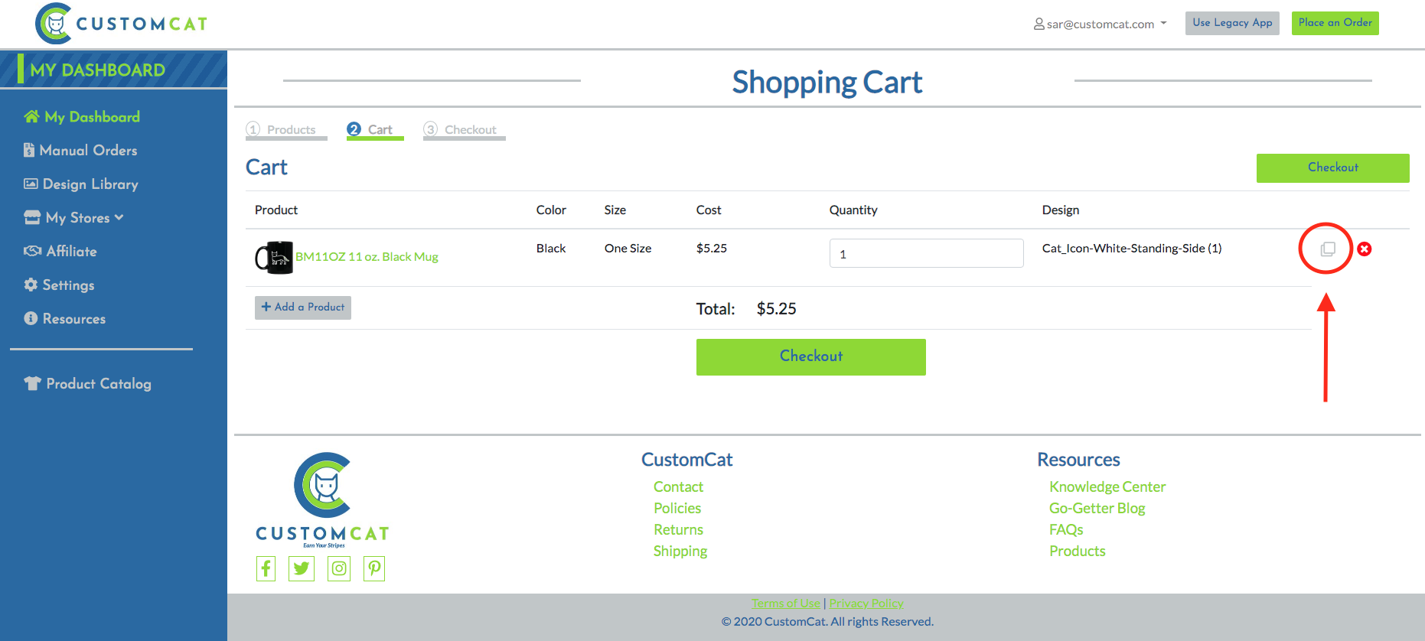Screen dimensions: 1425x641
Task: Open the Design Library sidebar item
Action: [81, 184]
